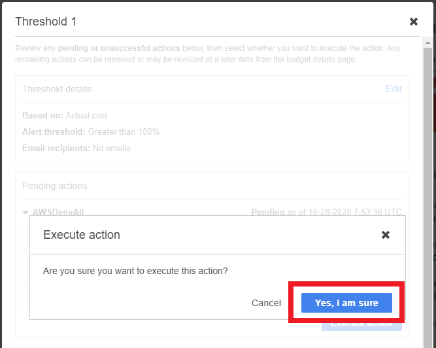Screen dimensions: 436x348
Task: Dismiss the Execute action dialog with X
Action: [x=386, y=235]
